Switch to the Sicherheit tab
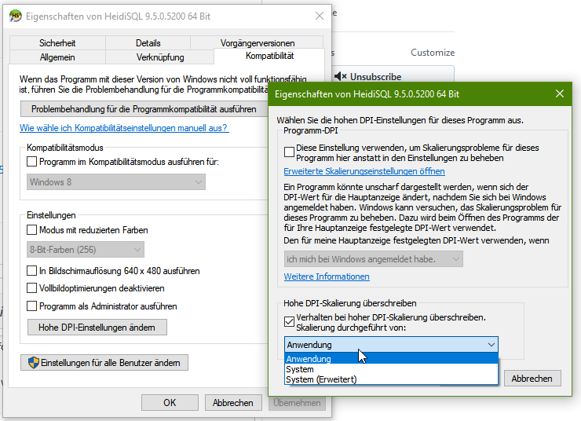This screenshot has width=581, height=421. 57,43
